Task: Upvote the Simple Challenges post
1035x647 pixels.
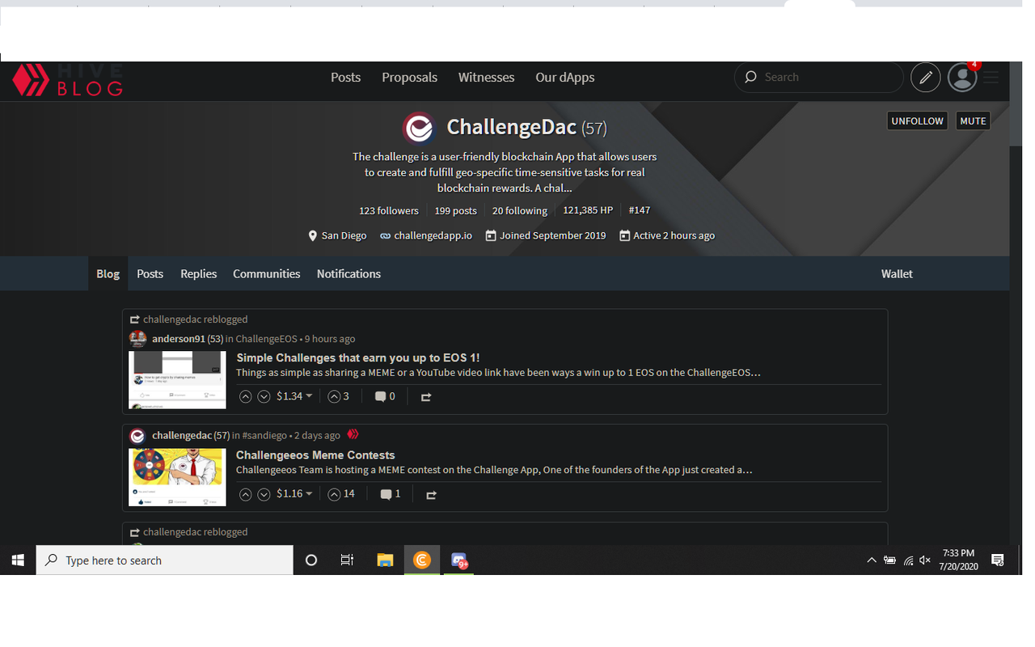Action: coord(246,396)
